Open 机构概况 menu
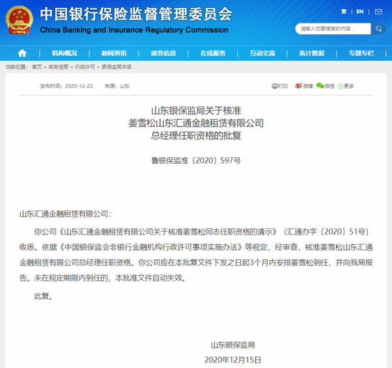Viewport: 392px width, 368px height. pos(65,53)
